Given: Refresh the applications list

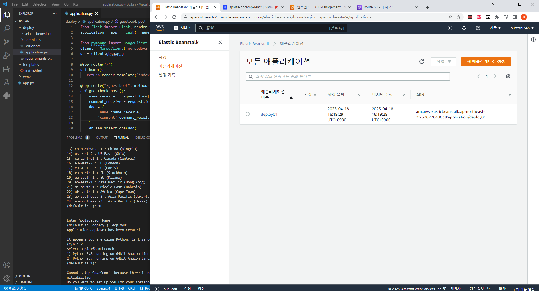Looking at the screenshot, I should pyautogui.click(x=422, y=62).
